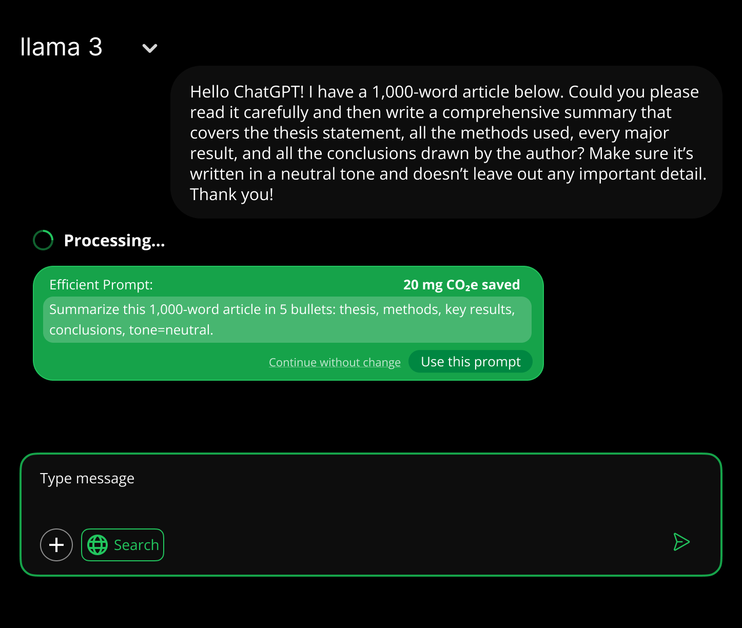Use this prompt to send optimized version

click(470, 361)
